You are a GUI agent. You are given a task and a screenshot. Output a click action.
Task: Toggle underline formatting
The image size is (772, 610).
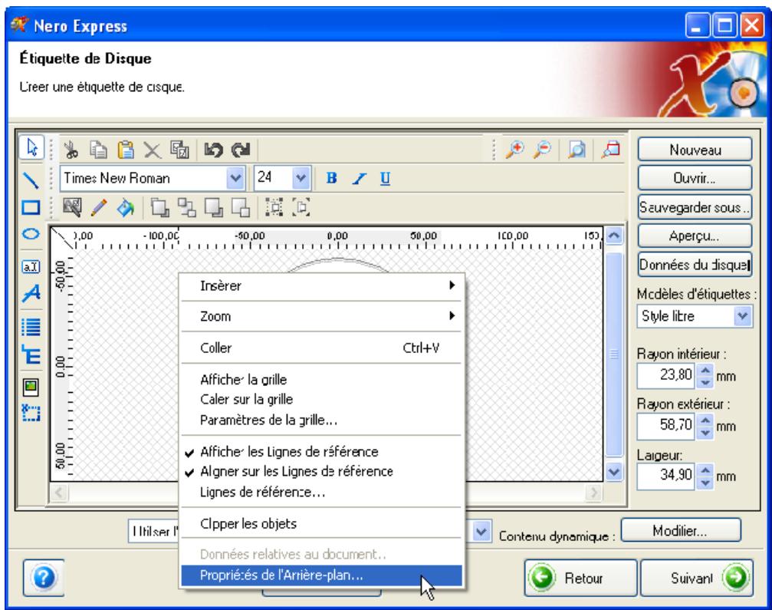coord(385,178)
